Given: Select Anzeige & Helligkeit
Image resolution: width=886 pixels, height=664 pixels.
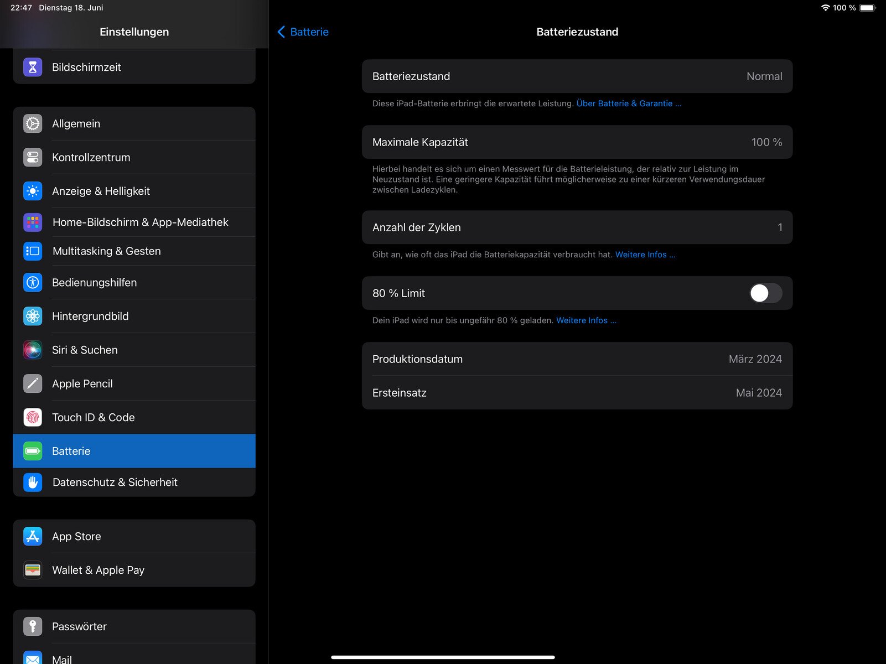Looking at the screenshot, I should pyautogui.click(x=134, y=191).
